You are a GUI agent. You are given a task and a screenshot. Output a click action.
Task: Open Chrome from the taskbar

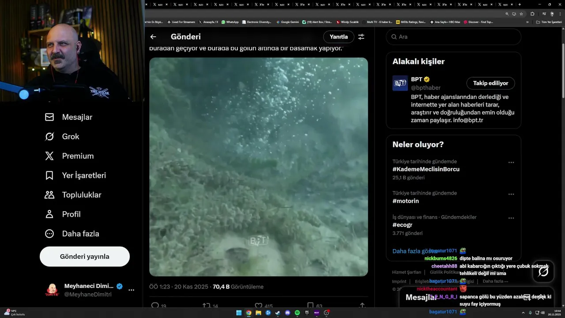pyautogui.click(x=249, y=313)
